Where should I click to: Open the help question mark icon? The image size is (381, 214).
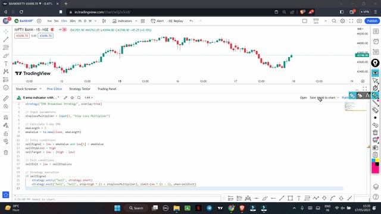(x=376, y=197)
